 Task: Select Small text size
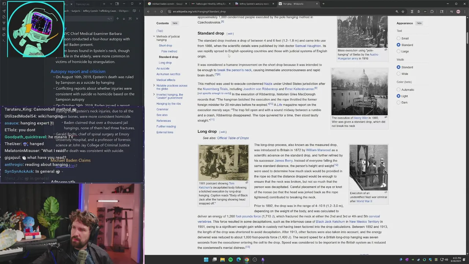click(x=398, y=38)
